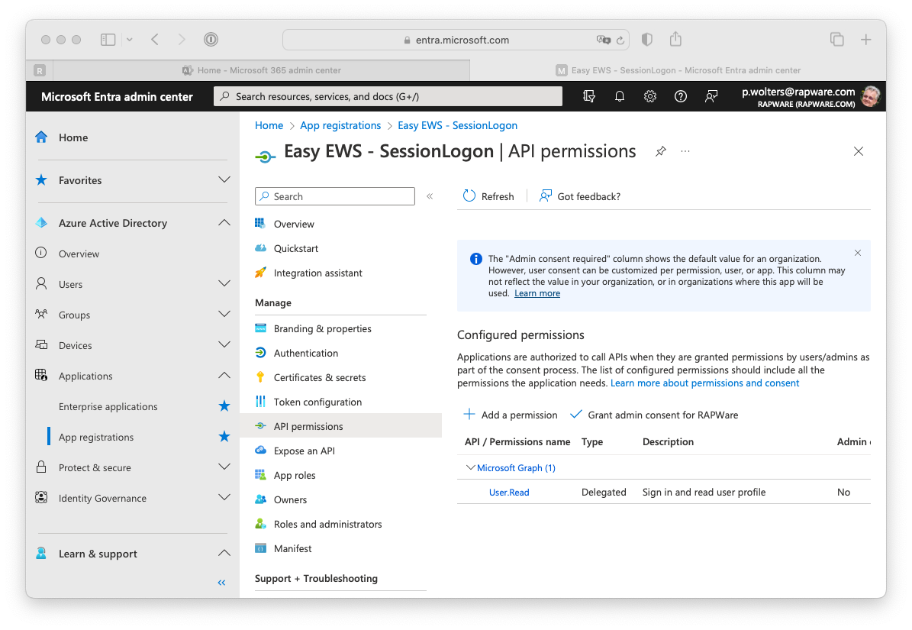
Task: Open the account profile picture
Action: tap(871, 96)
